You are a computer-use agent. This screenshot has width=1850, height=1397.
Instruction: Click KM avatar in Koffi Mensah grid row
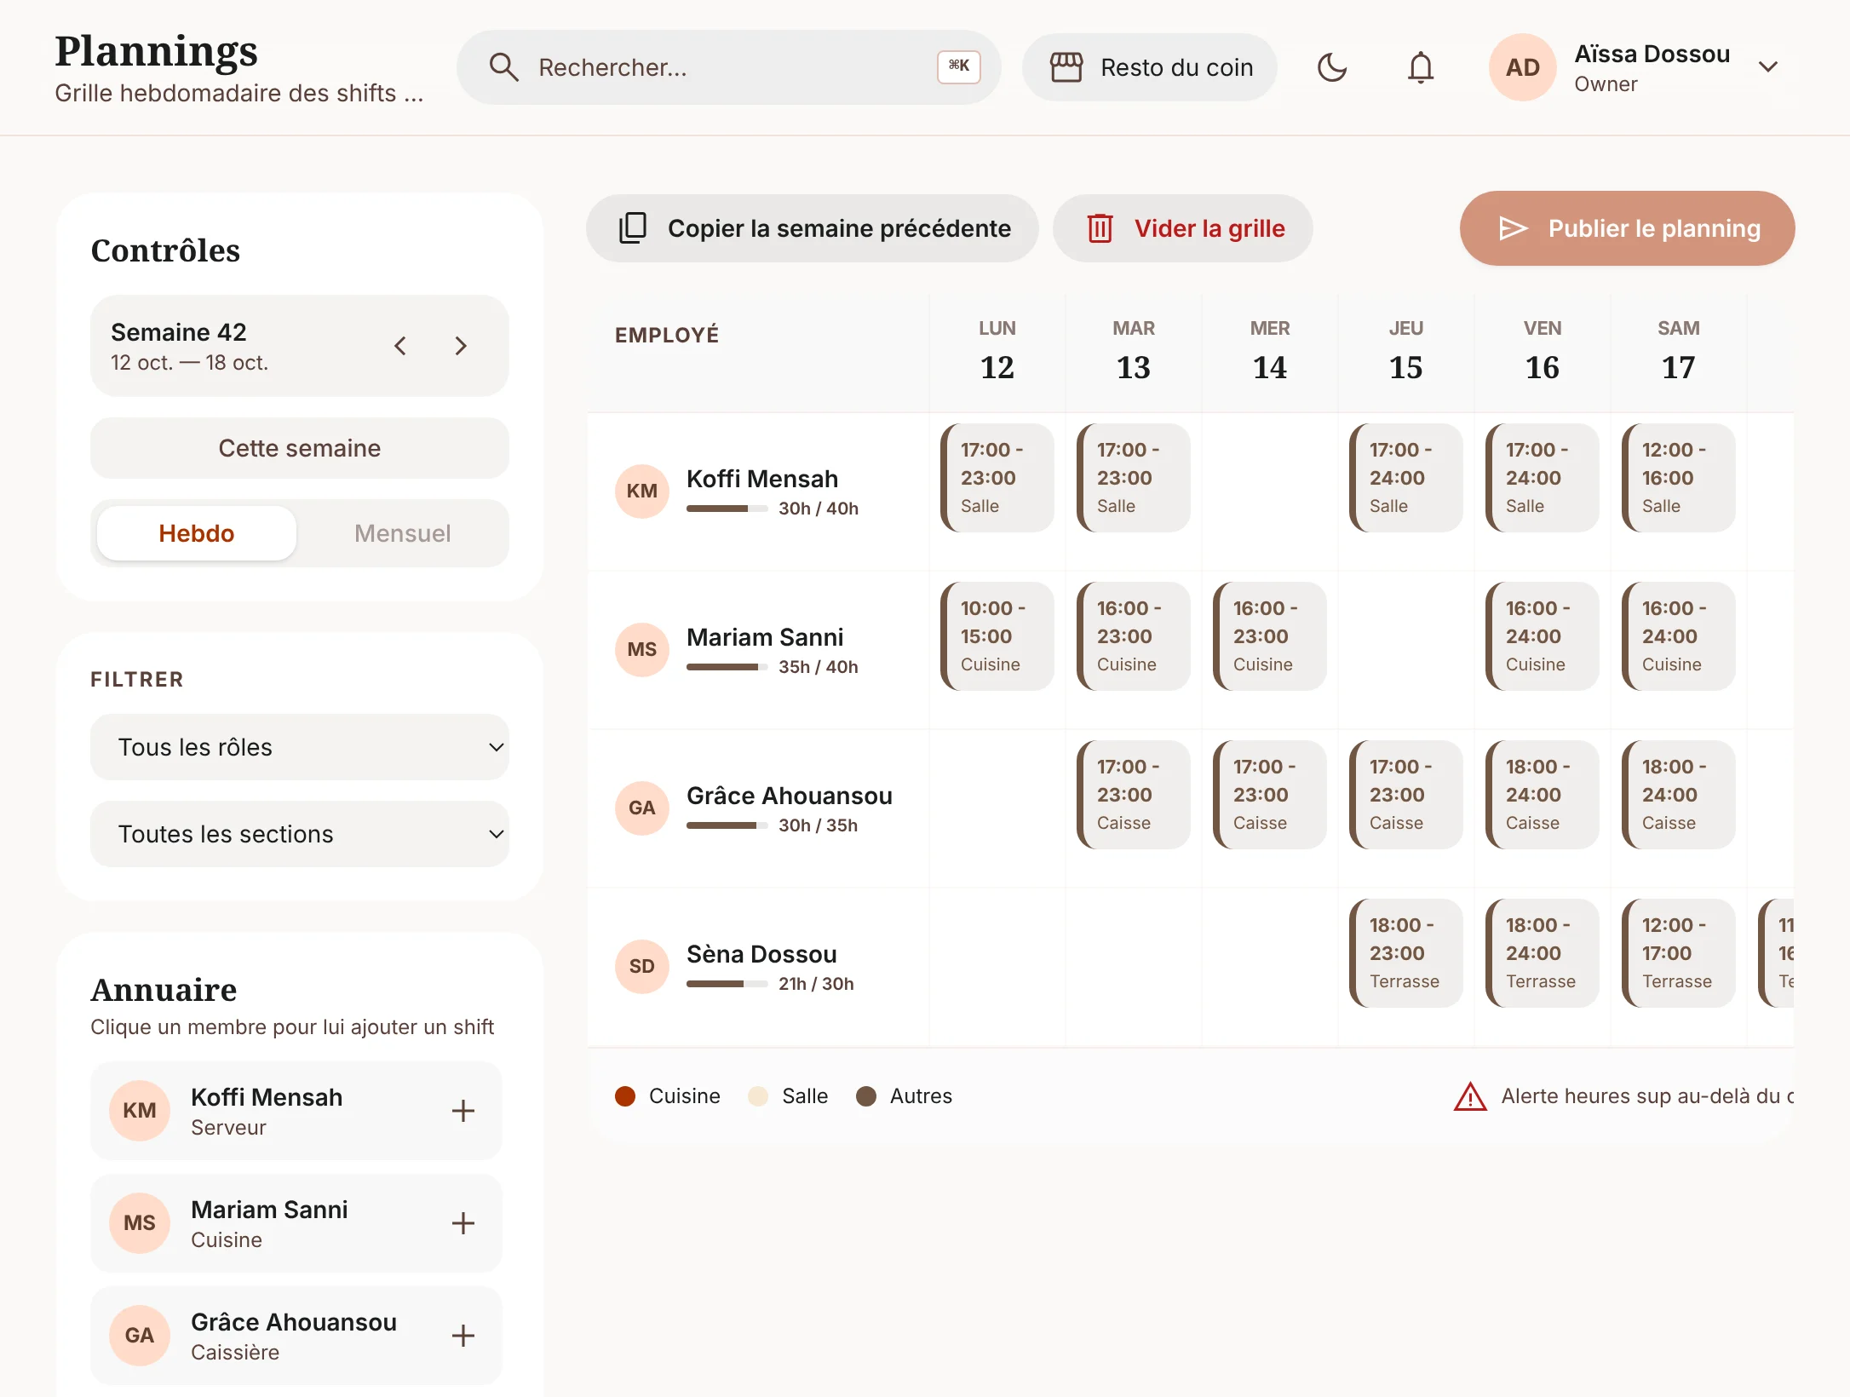pyautogui.click(x=642, y=492)
